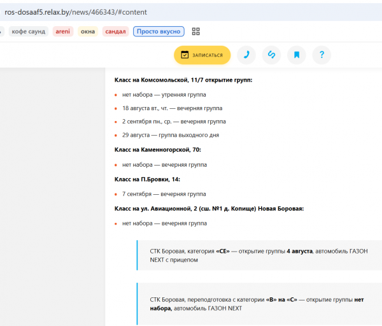Click 'нет набора' line under Авиационной heading
382x326 pixels.
164,223
